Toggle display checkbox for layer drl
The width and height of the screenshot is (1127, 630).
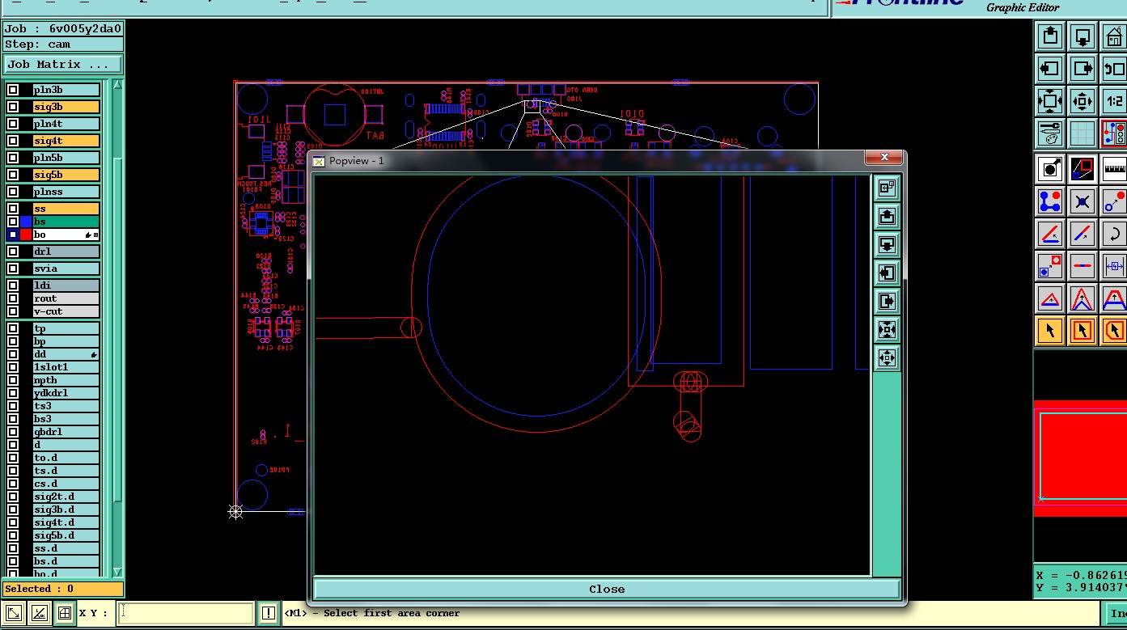pos(13,252)
